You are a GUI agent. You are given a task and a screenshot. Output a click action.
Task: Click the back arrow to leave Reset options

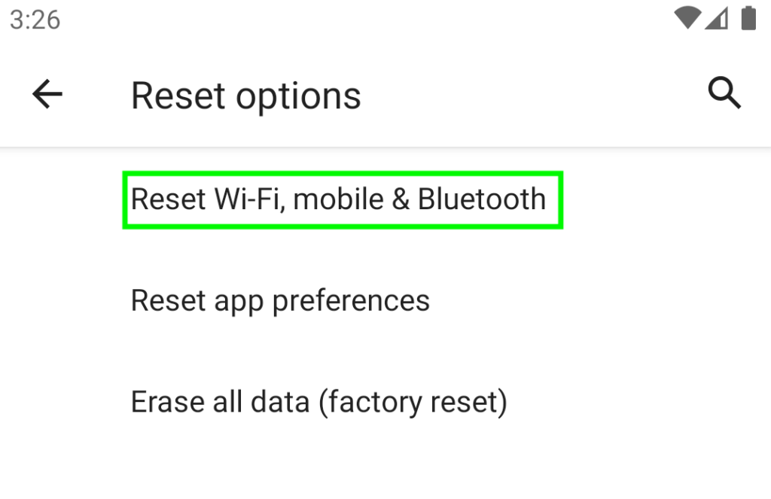(46, 93)
